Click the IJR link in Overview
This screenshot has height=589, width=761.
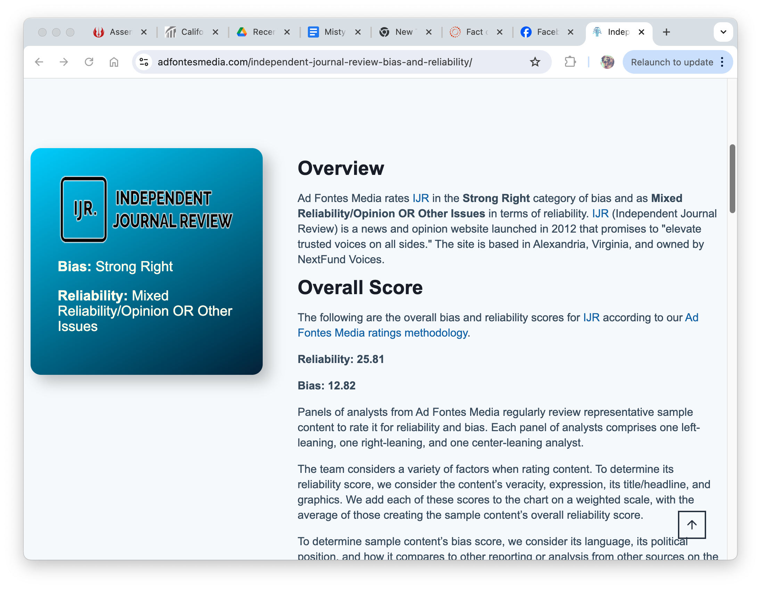pos(420,198)
